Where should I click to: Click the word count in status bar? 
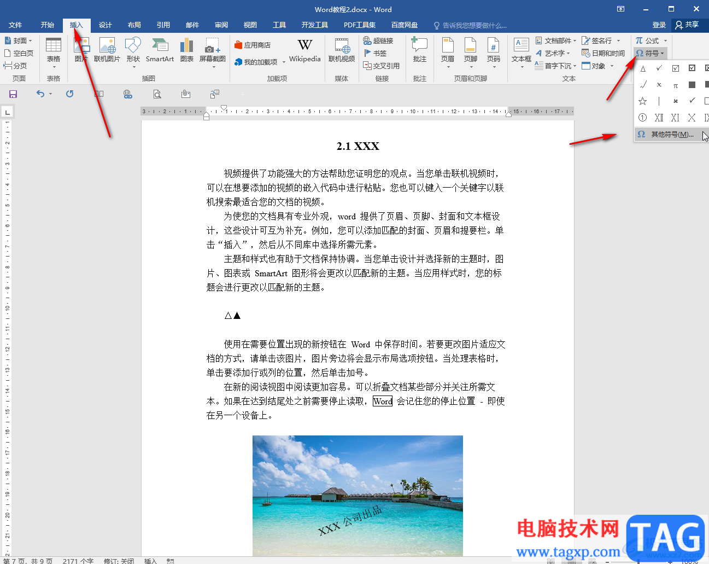pyautogui.click(x=78, y=561)
